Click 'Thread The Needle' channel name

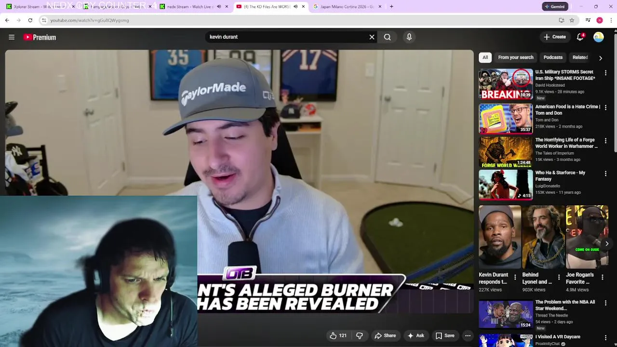[x=551, y=315]
